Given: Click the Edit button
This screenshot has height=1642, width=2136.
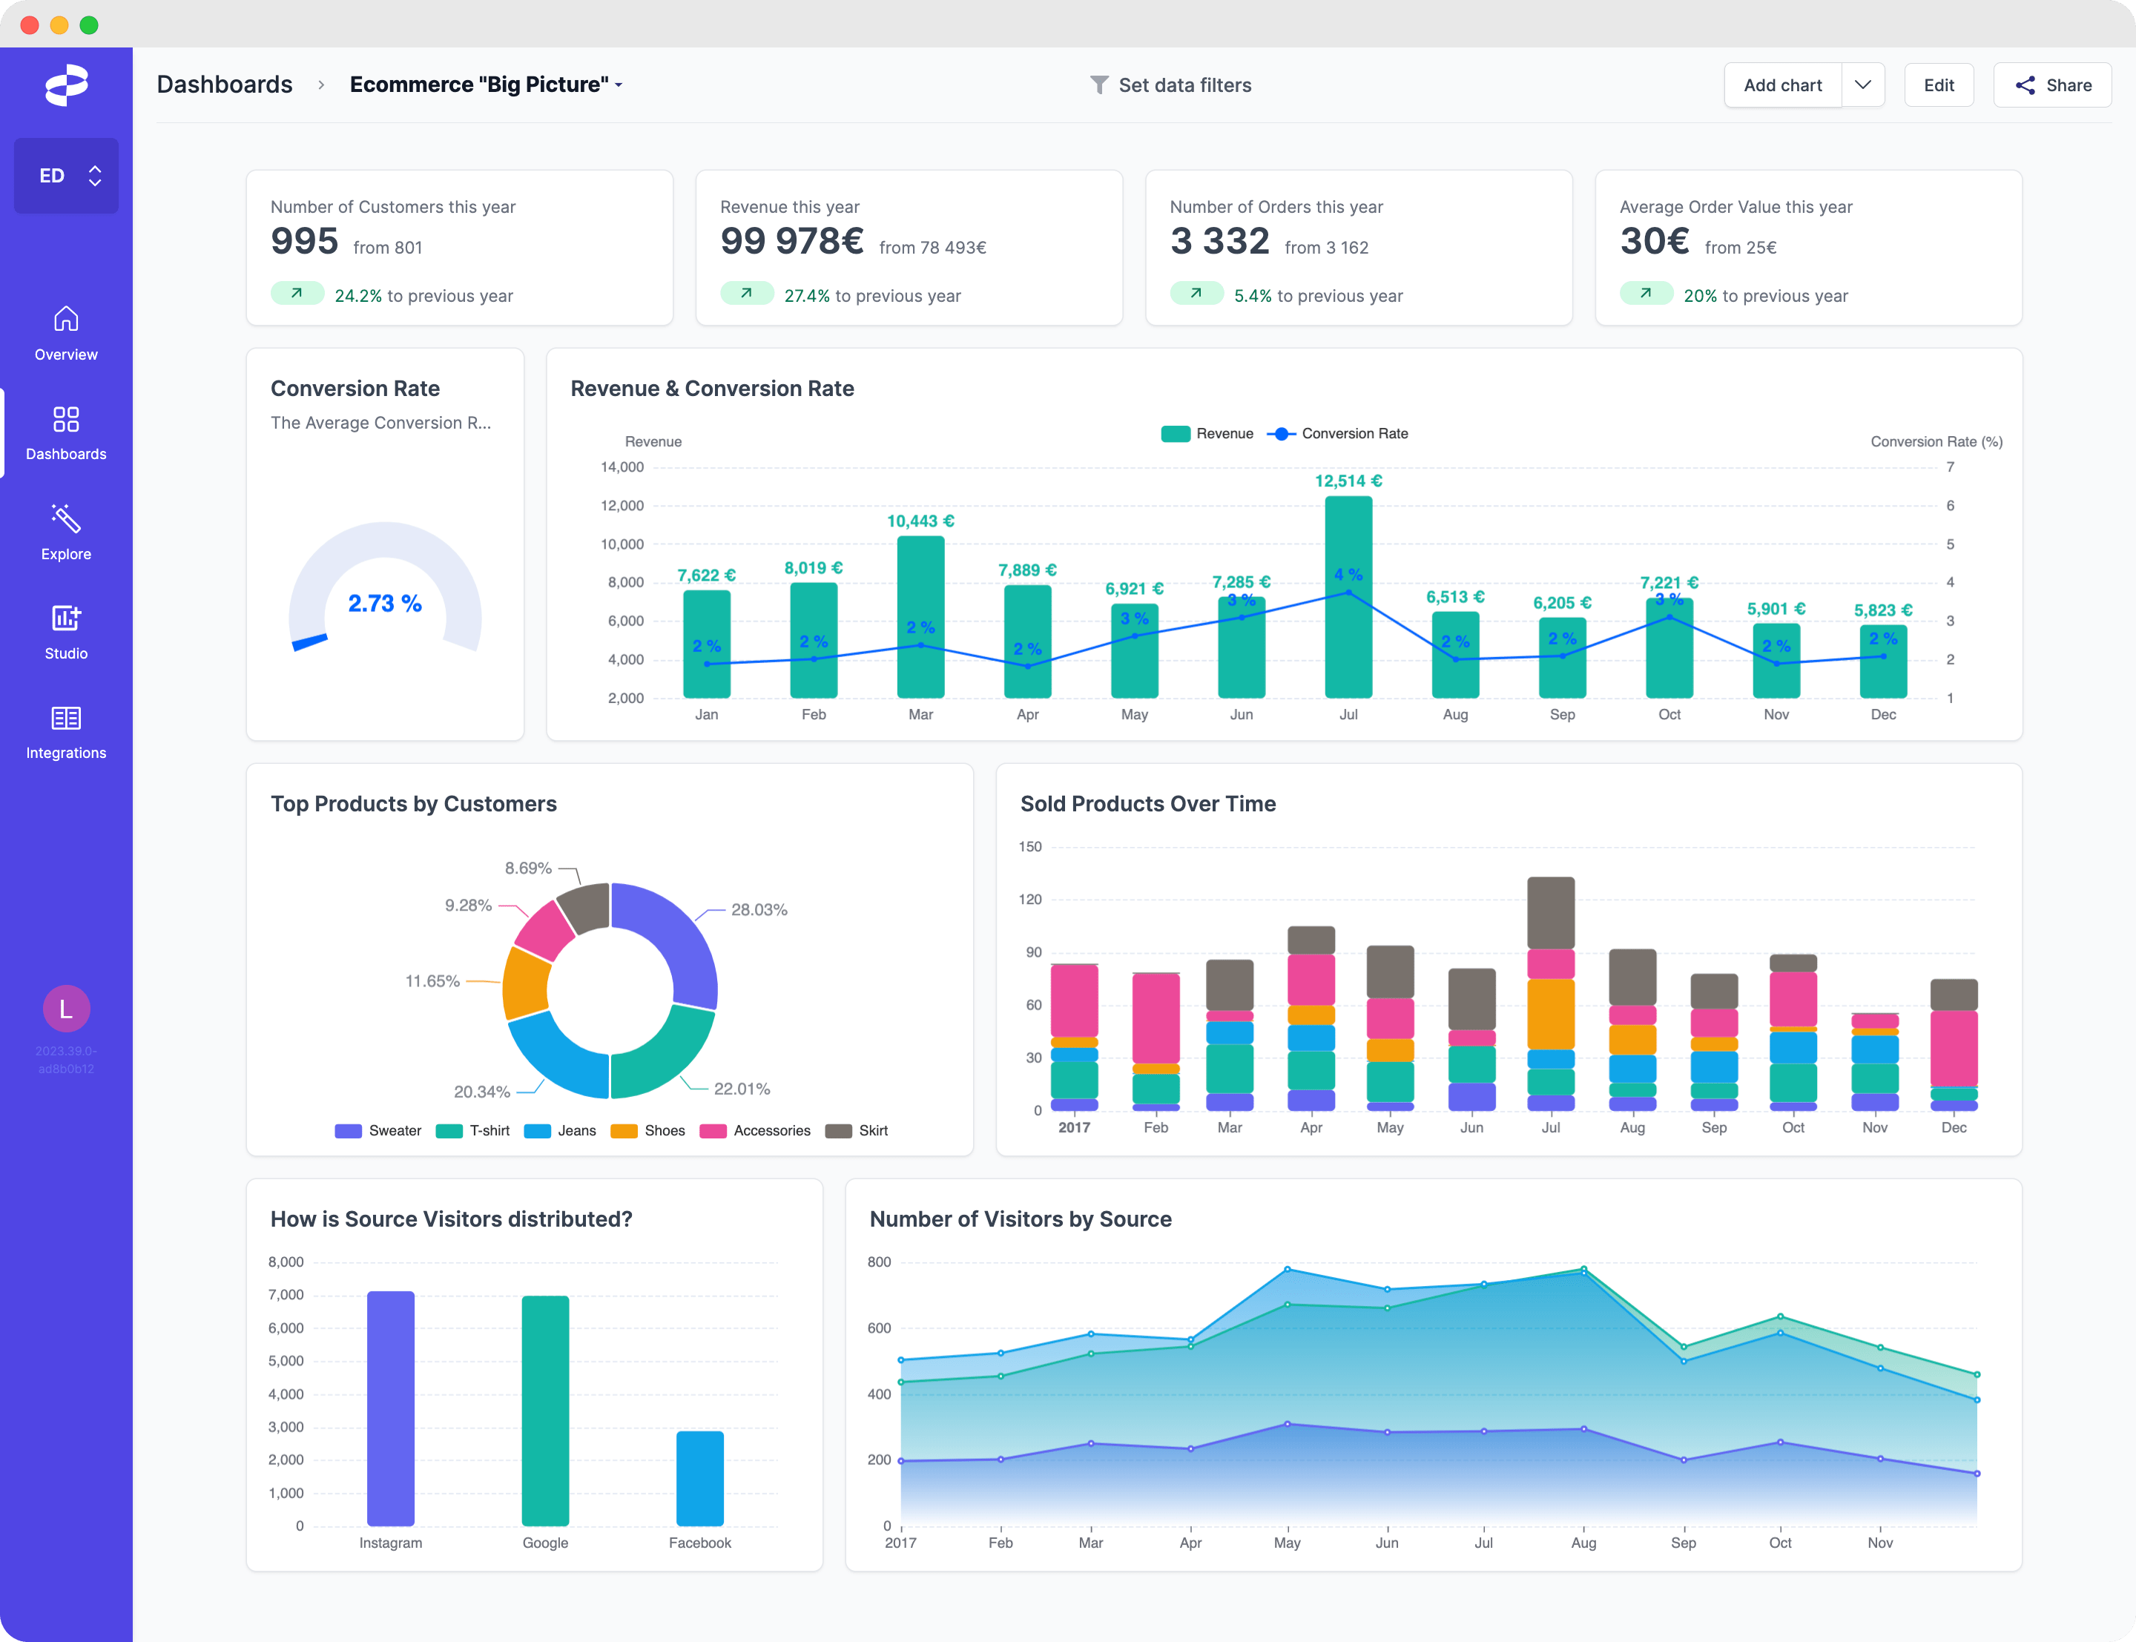Looking at the screenshot, I should (x=1938, y=85).
